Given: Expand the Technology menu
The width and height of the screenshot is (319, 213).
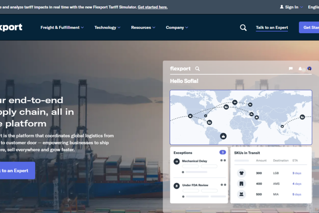Looking at the screenshot, I should (x=107, y=28).
